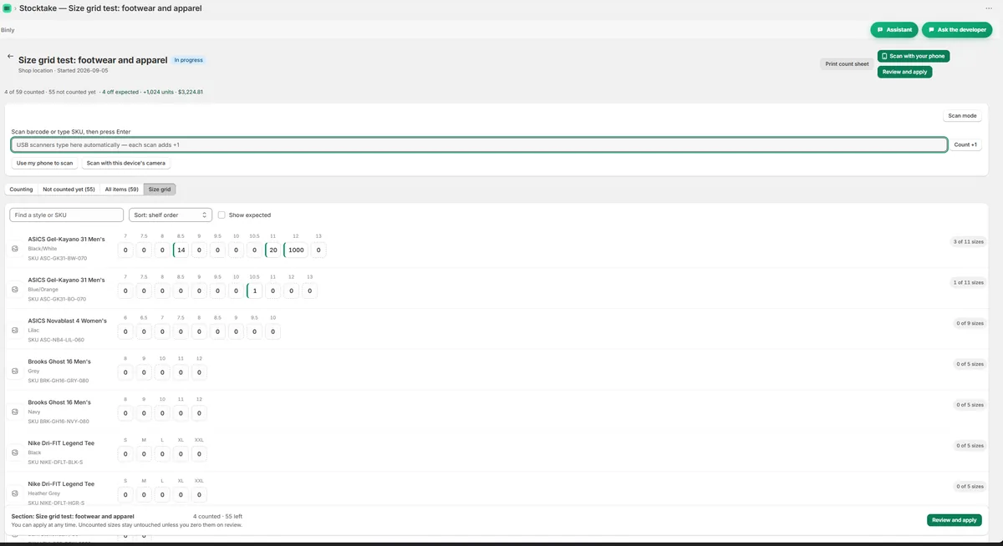Click top Review and apply button
This screenshot has width=1003, height=546.
(x=904, y=72)
